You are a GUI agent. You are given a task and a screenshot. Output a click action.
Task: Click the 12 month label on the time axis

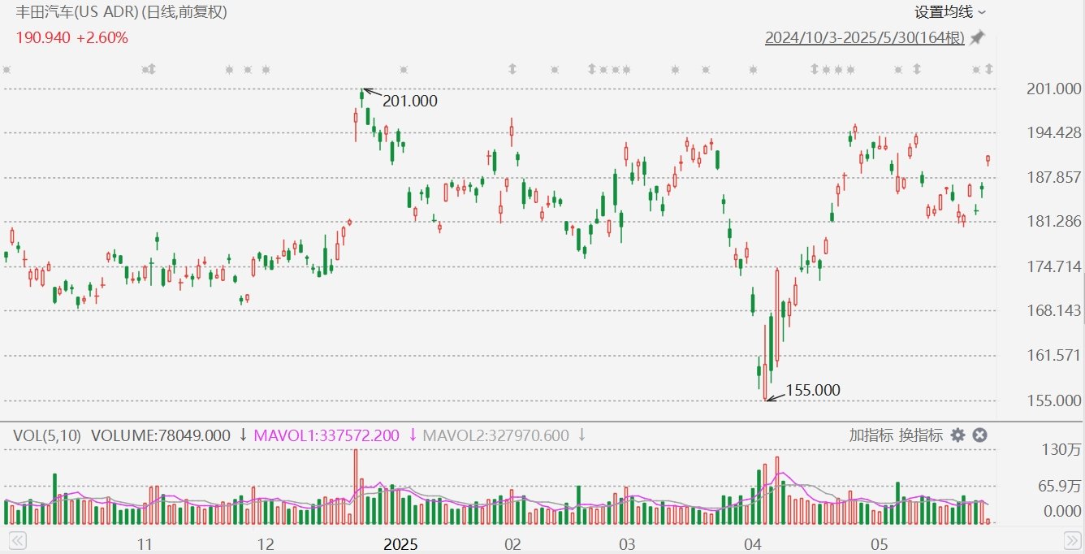pos(265,544)
